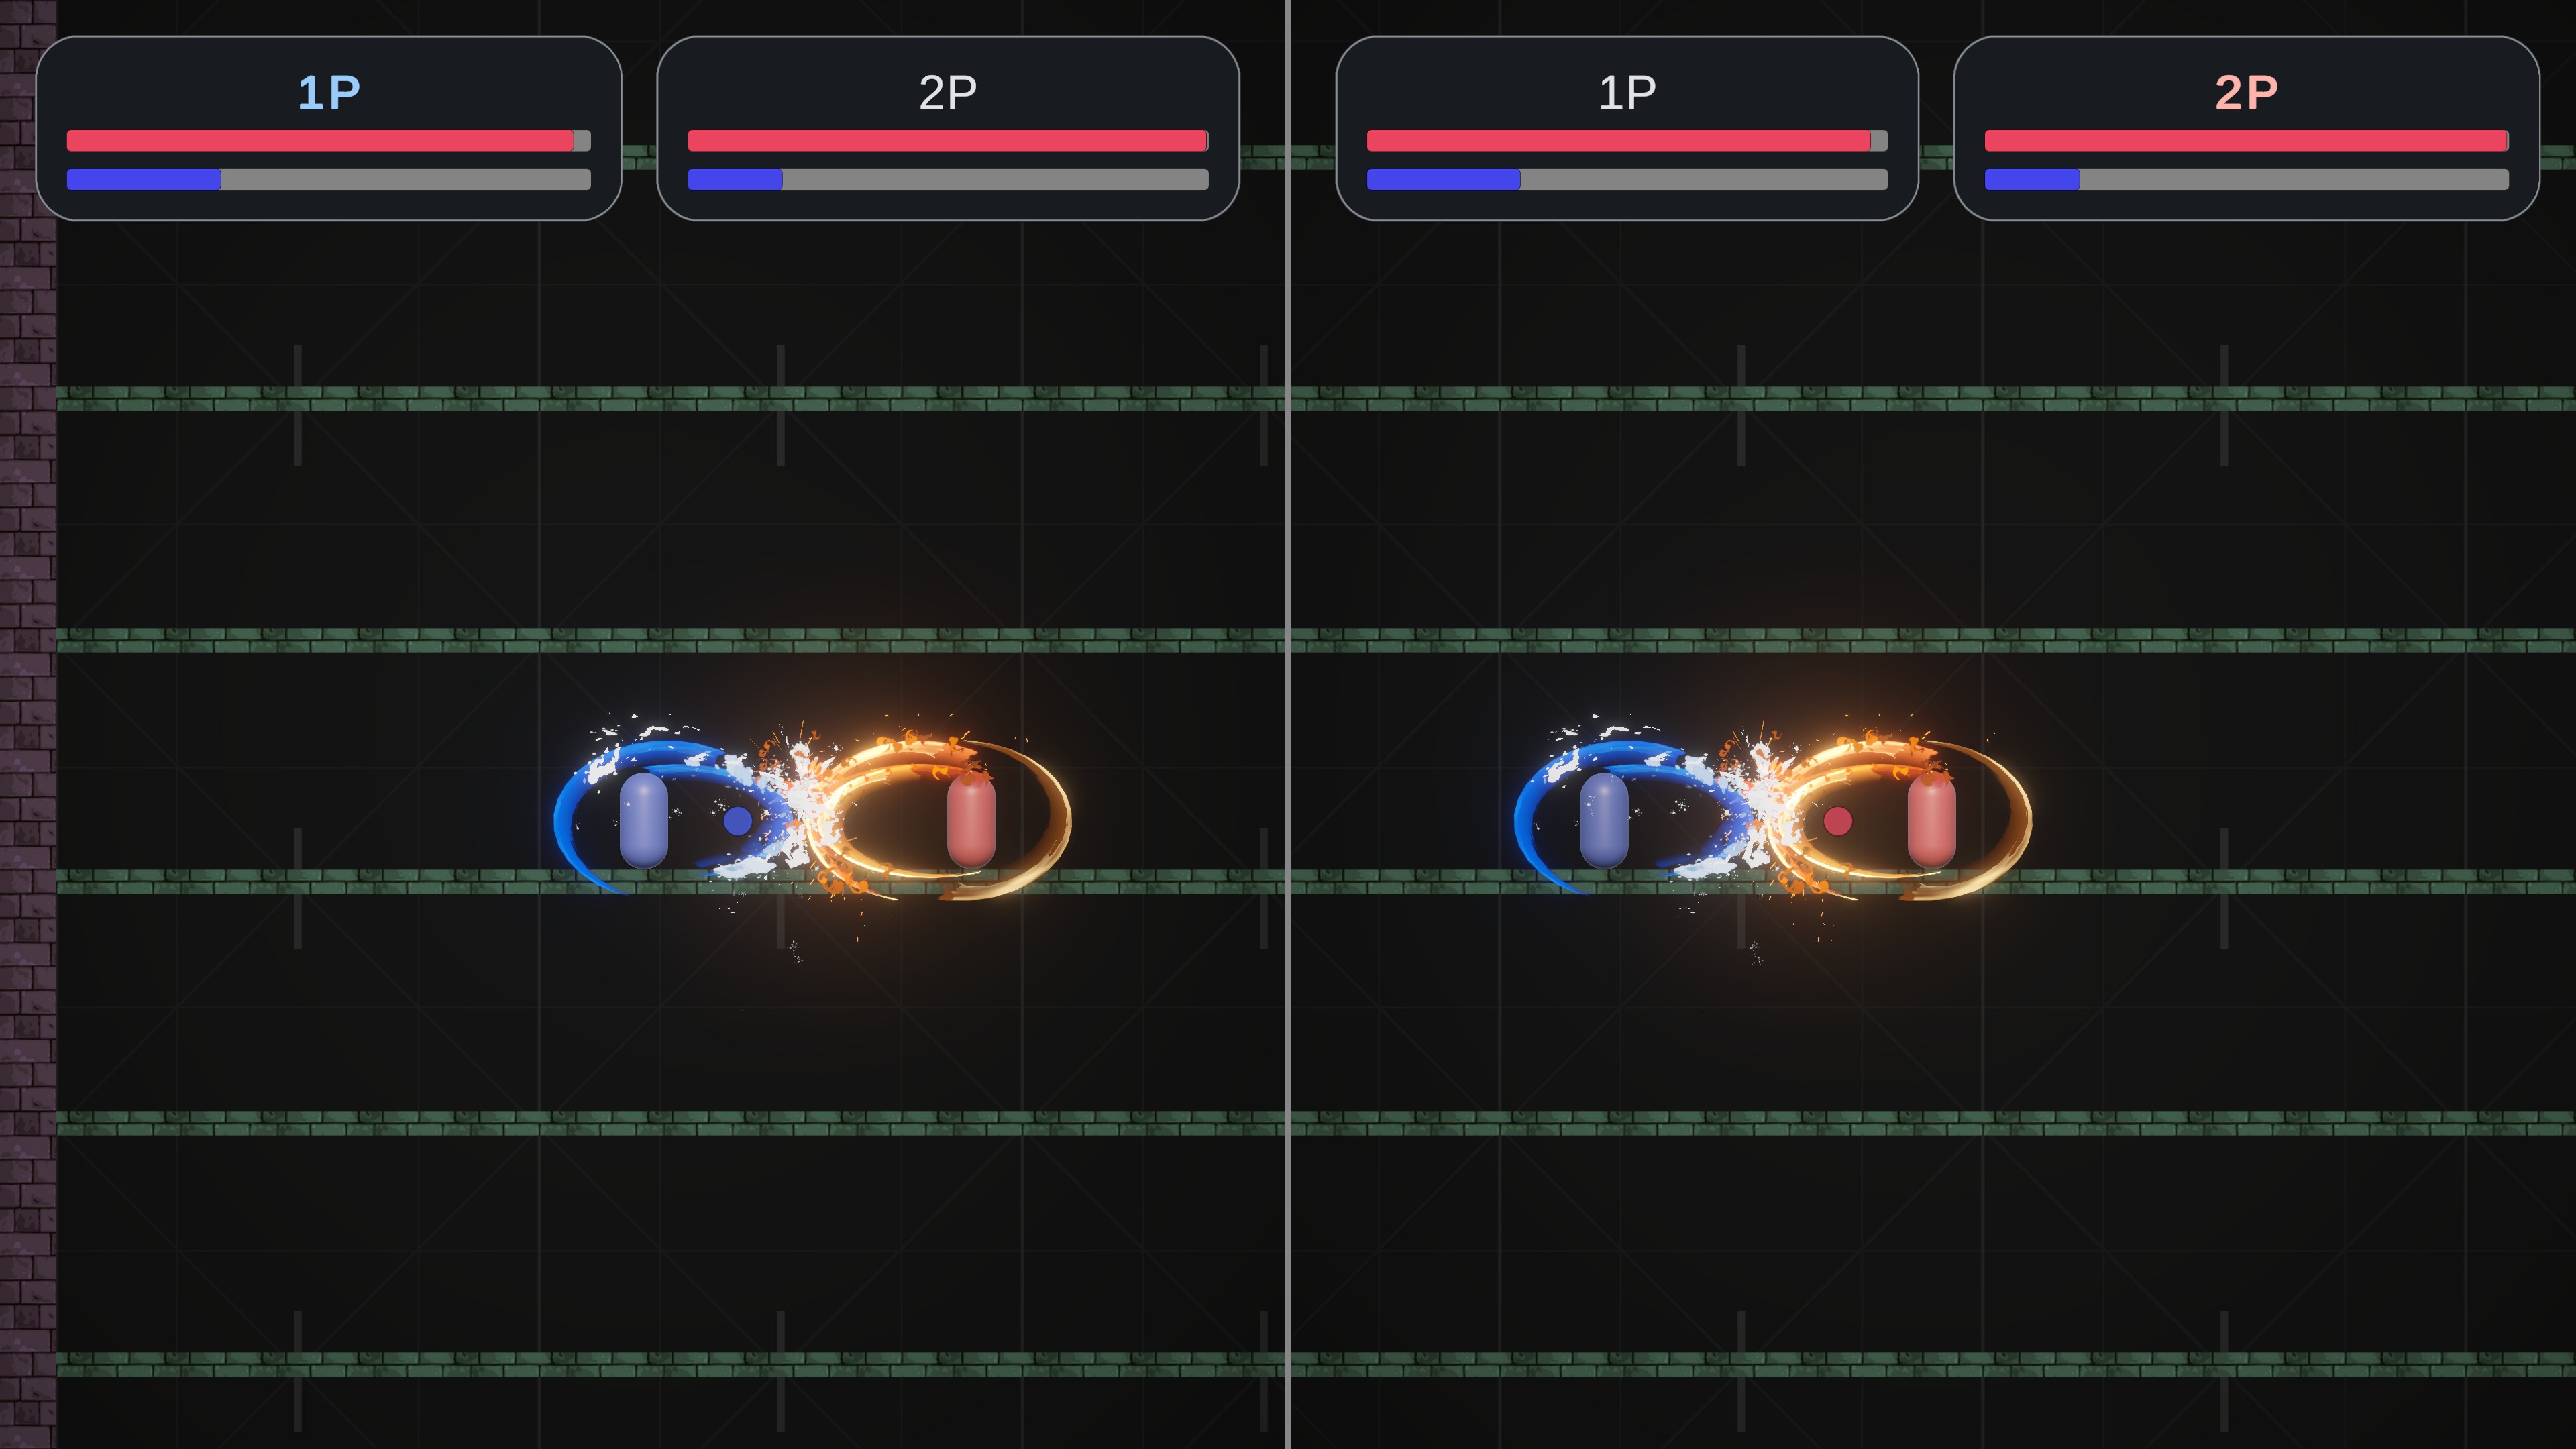This screenshot has height=1449, width=2576.
Task: Click the white 1P label in right view
Action: [x=1627, y=93]
